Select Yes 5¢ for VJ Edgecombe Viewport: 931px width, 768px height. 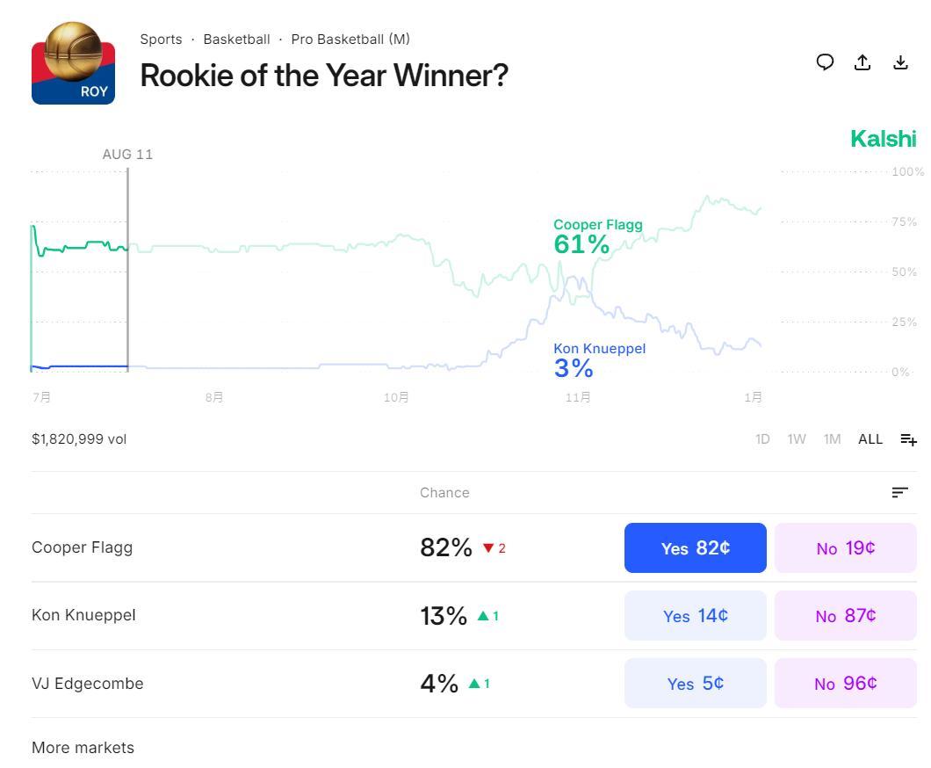tap(695, 684)
